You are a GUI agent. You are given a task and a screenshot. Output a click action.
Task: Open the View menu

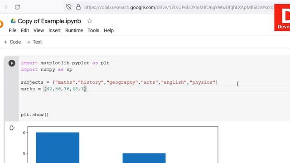[x=39, y=30]
